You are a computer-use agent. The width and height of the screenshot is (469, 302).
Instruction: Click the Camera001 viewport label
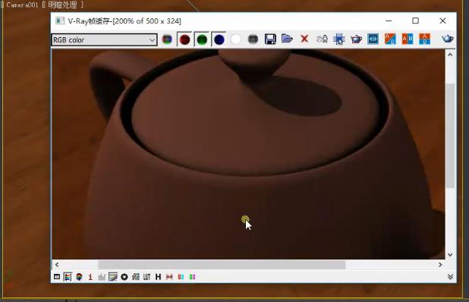click(x=22, y=5)
